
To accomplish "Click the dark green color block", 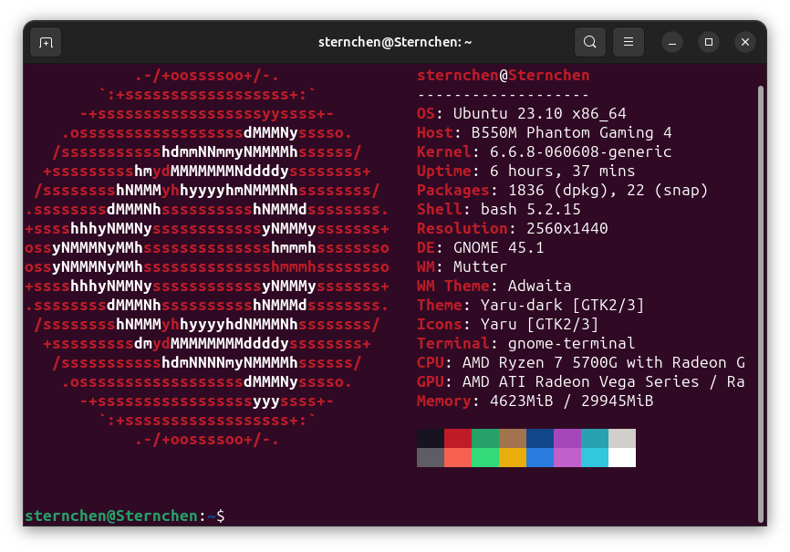I will coord(485,439).
